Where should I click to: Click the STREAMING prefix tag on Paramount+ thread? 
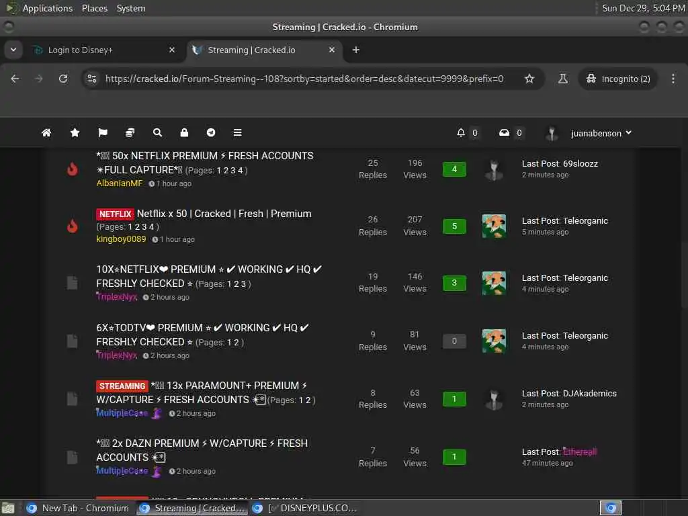122,386
